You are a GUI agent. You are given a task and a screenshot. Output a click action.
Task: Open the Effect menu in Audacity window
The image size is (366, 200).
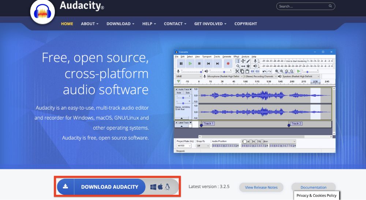point(236,56)
